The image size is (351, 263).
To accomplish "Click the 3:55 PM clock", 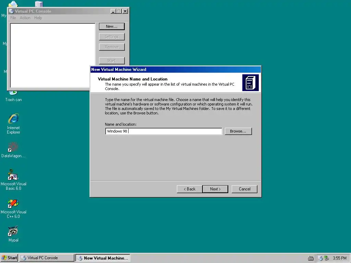I will (339, 258).
